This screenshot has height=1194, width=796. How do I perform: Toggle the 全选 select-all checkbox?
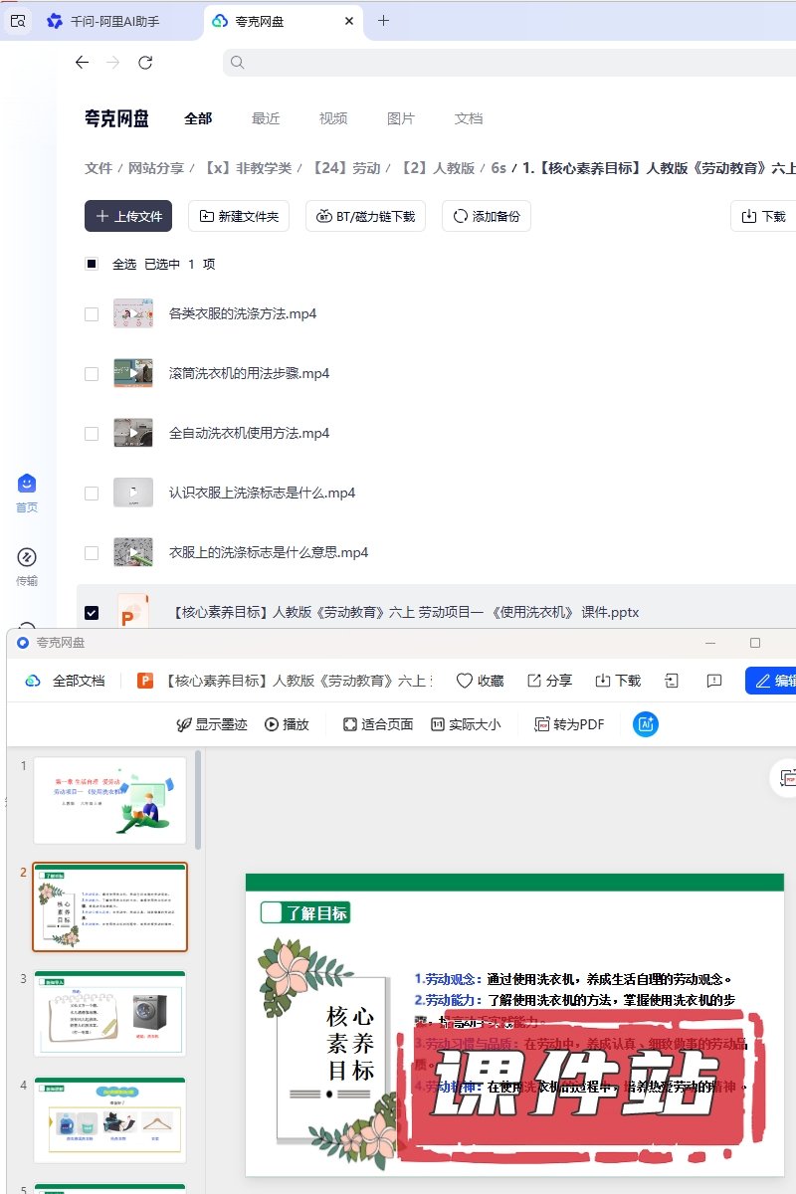92,264
